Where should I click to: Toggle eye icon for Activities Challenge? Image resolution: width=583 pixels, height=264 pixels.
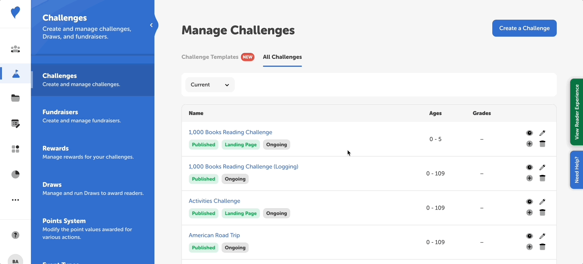pyautogui.click(x=529, y=201)
